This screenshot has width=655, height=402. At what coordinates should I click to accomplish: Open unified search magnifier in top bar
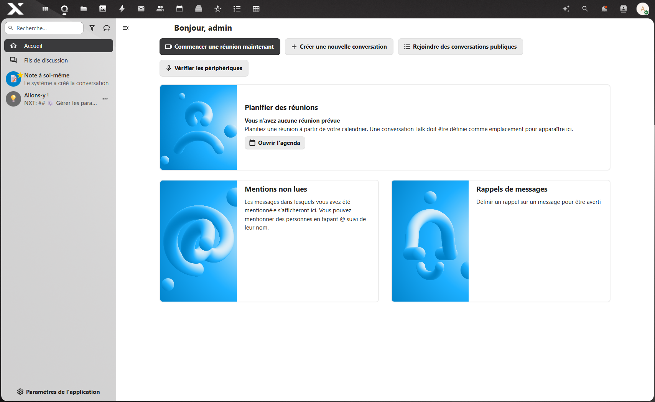(585, 9)
